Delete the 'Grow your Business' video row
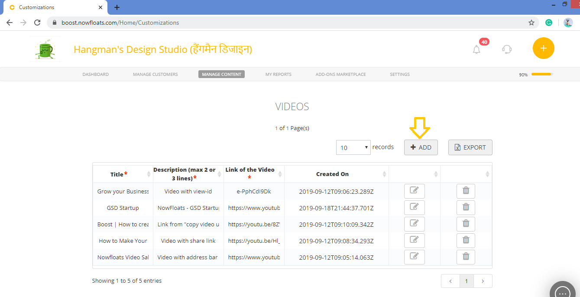The height and width of the screenshot is (297, 580). 466,191
